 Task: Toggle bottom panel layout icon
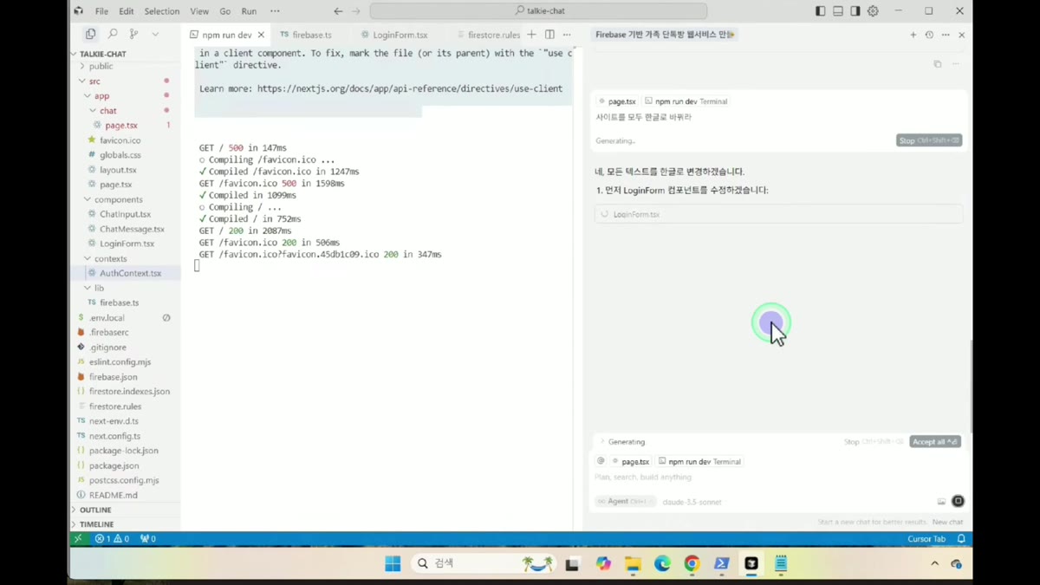click(x=838, y=11)
